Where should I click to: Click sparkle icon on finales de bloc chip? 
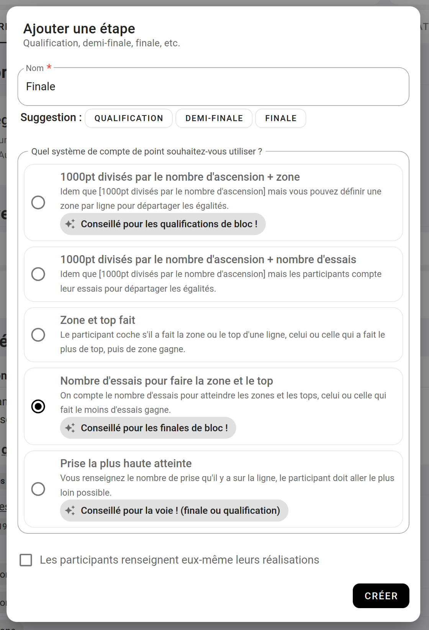click(70, 428)
